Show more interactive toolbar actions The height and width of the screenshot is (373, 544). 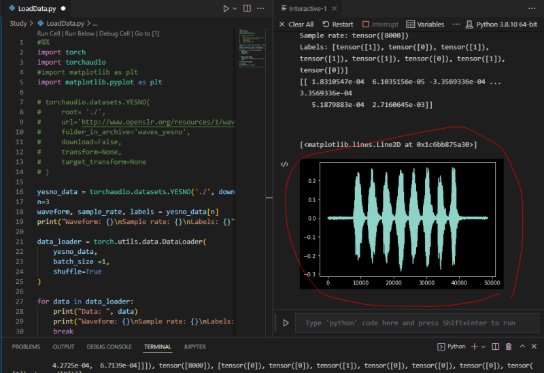click(x=456, y=25)
